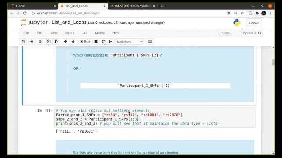Viewport: 282px width, 158px height.
Task: Copy selected cells icon
Action: [x=48, y=42]
